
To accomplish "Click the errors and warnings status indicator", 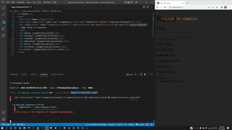I will click(21, 125).
